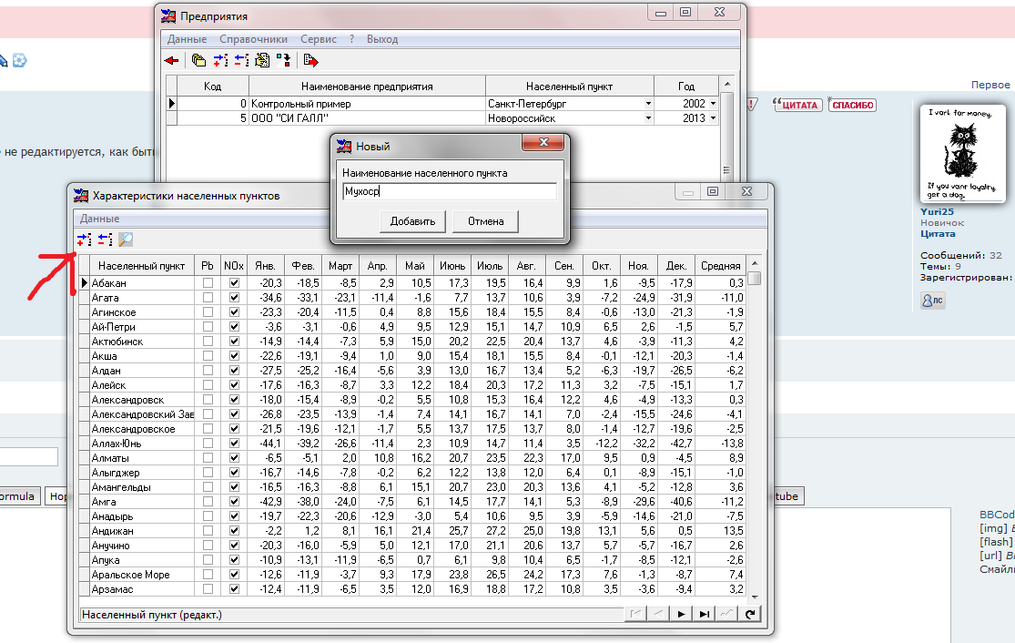Click the locality name input field

tap(449, 192)
